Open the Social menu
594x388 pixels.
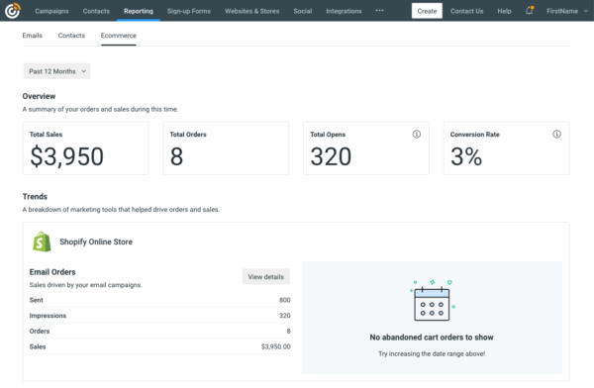tap(303, 11)
